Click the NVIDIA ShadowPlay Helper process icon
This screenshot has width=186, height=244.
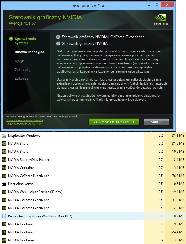tap(4, 160)
